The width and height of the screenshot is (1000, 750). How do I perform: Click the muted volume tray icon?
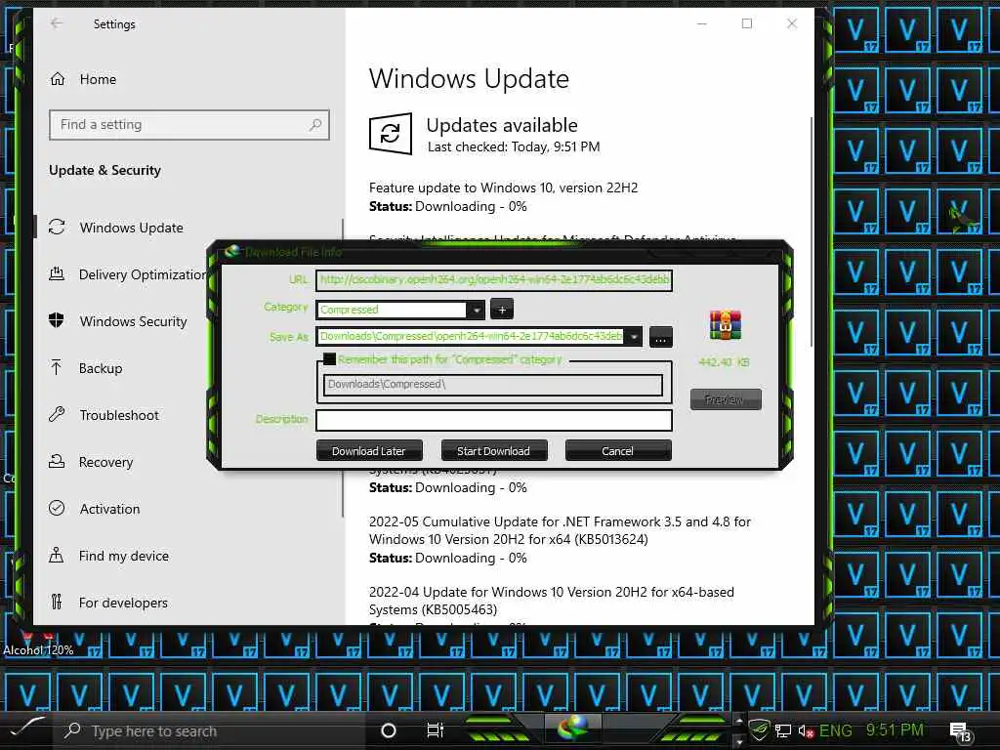[x=806, y=731]
